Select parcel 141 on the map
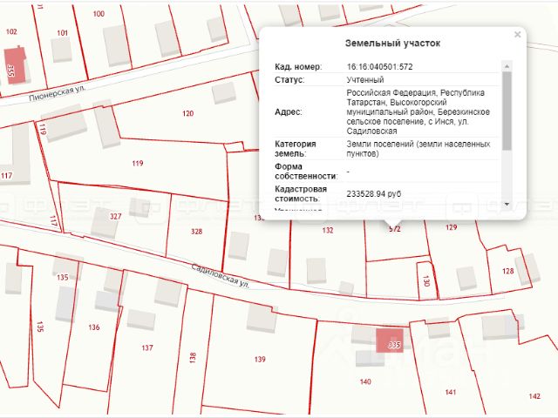Screen dimensions: 558x418 coord(451,392)
